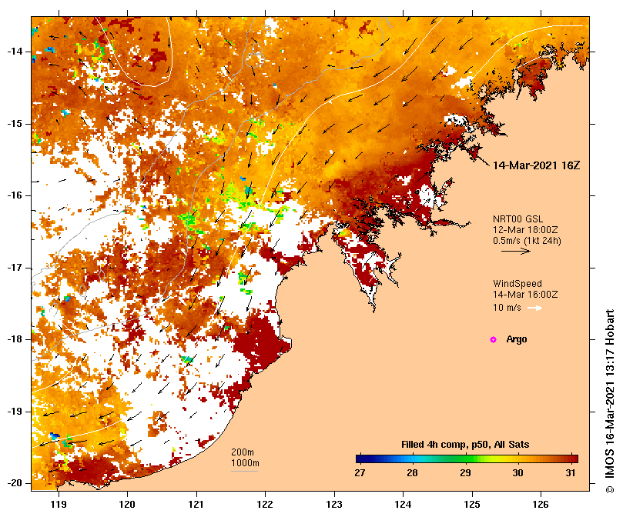Click longitude axis label '126'
Screen dimensions: 623x517
click(541, 505)
